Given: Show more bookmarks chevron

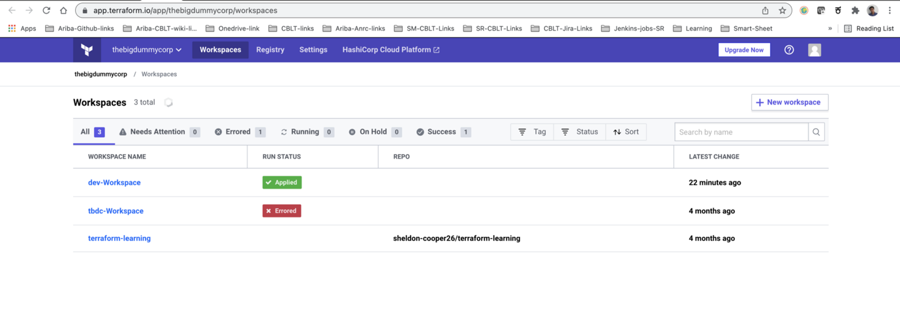Looking at the screenshot, I should point(830,29).
